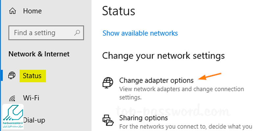
Task: Click the Sharing options description text
Action: coord(185,126)
